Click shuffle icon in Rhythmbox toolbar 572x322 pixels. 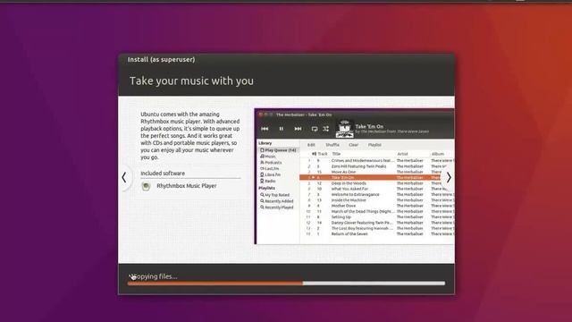point(325,129)
